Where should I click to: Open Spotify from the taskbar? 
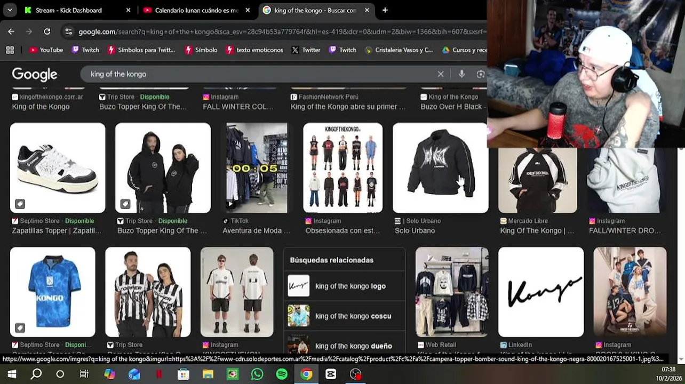(282, 374)
